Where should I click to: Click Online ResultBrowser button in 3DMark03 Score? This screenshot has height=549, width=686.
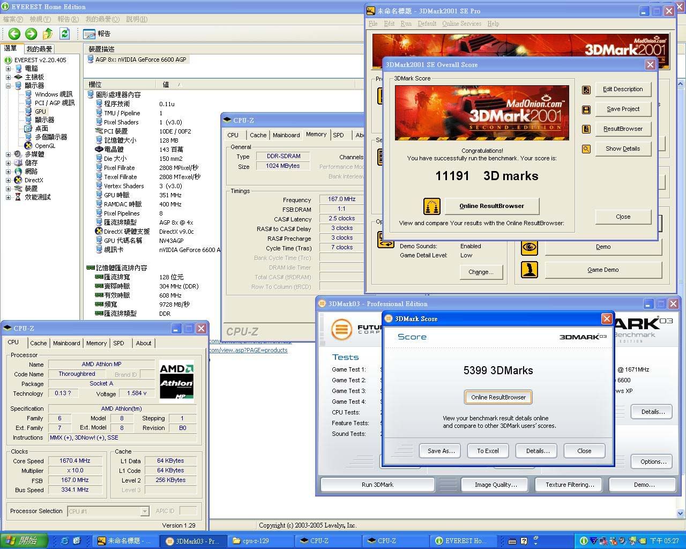point(498,397)
